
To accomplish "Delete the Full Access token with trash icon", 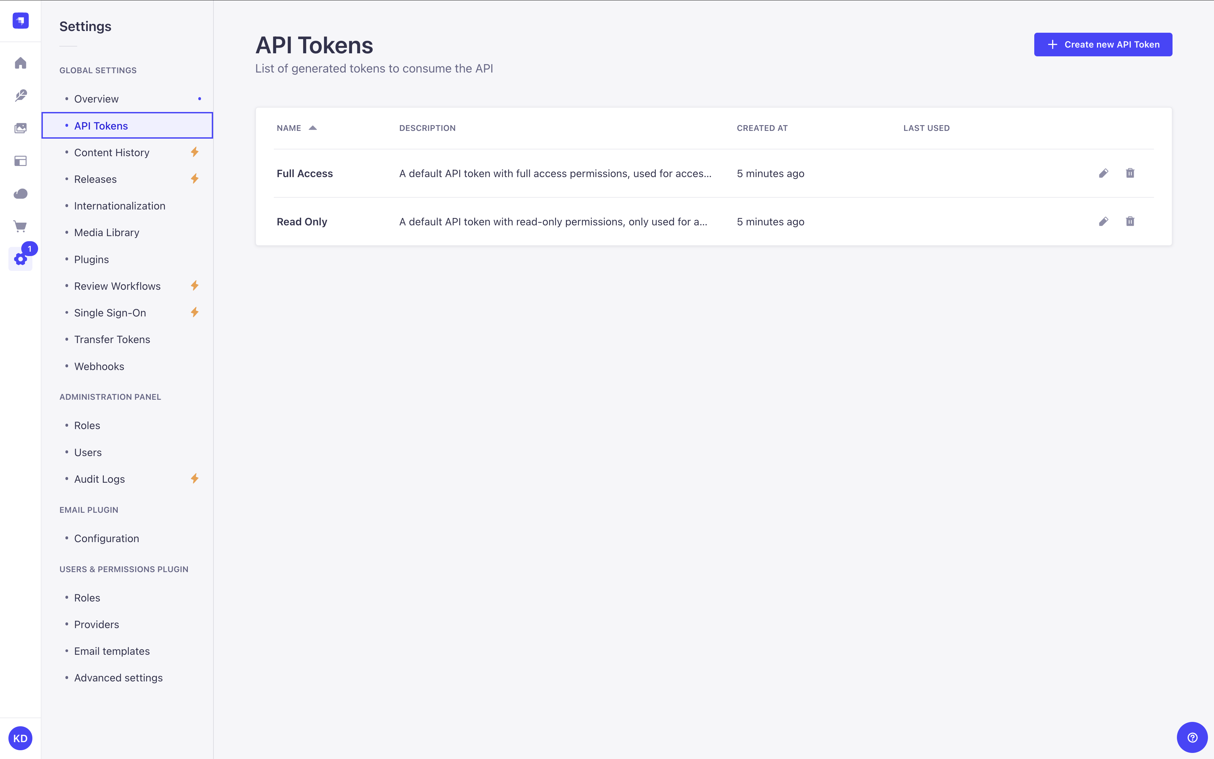I will click(1130, 173).
